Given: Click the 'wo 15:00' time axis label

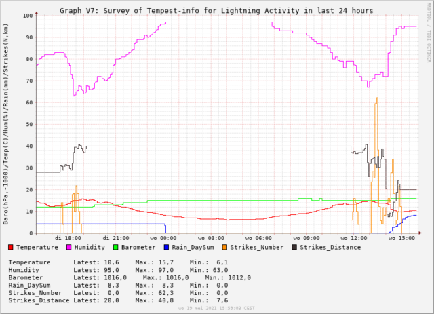Looking at the screenshot, I should pyautogui.click(x=401, y=238).
